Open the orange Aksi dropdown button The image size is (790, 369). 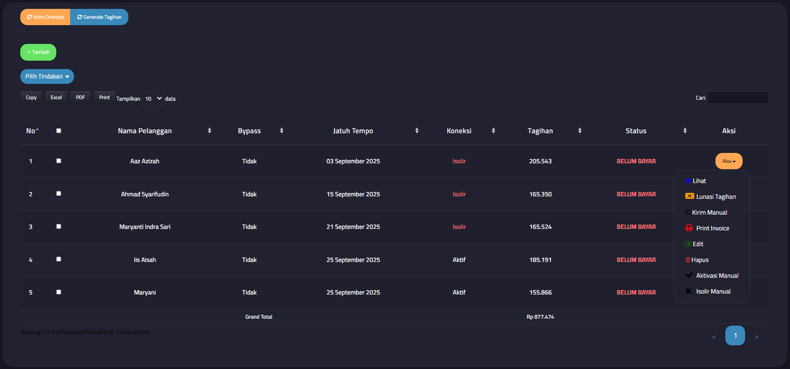728,161
